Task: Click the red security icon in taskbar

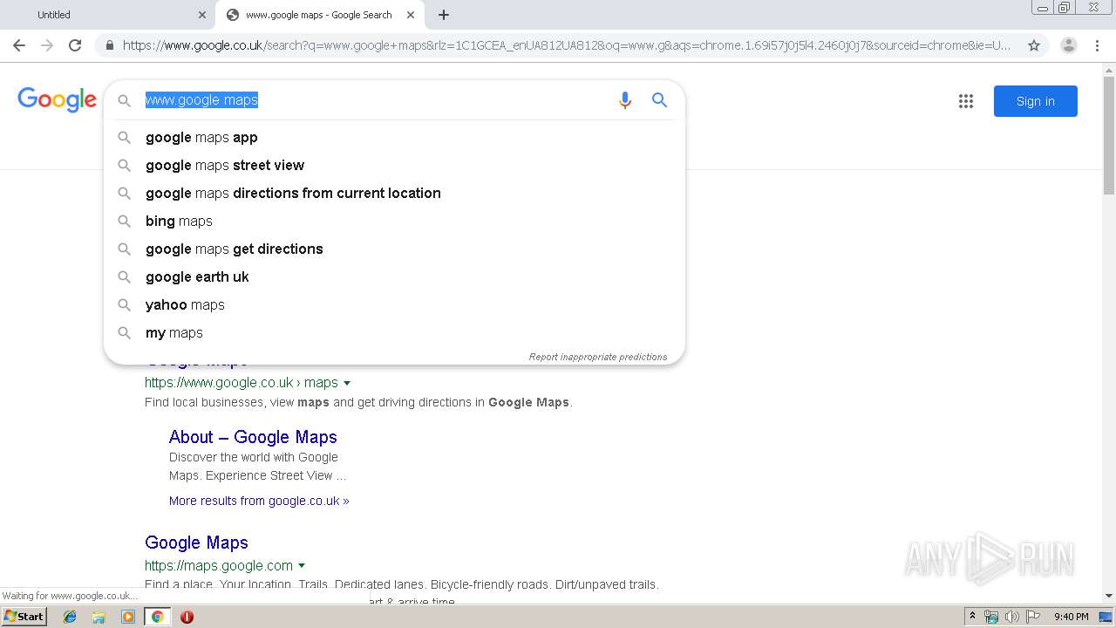Action: [187, 617]
